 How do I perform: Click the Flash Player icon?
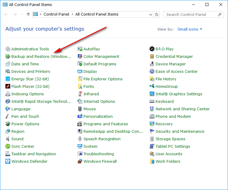click(8, 86)
